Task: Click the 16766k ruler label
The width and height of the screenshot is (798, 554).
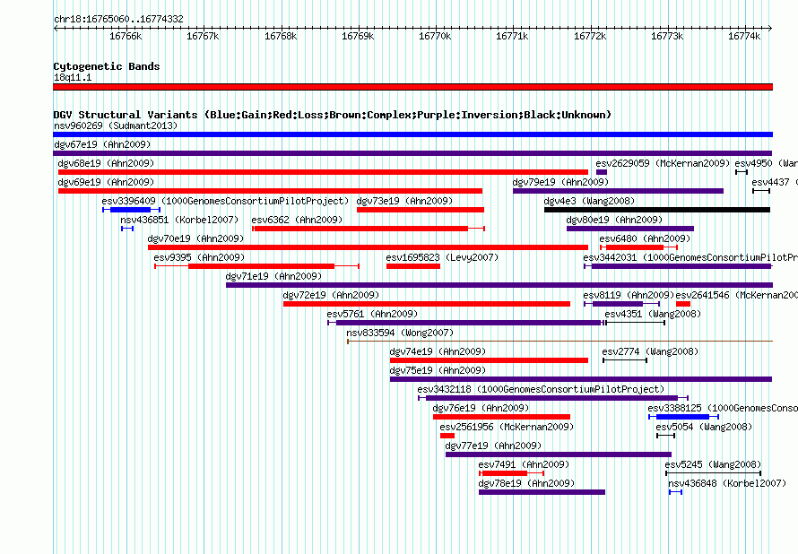Action: click(126, 36)
